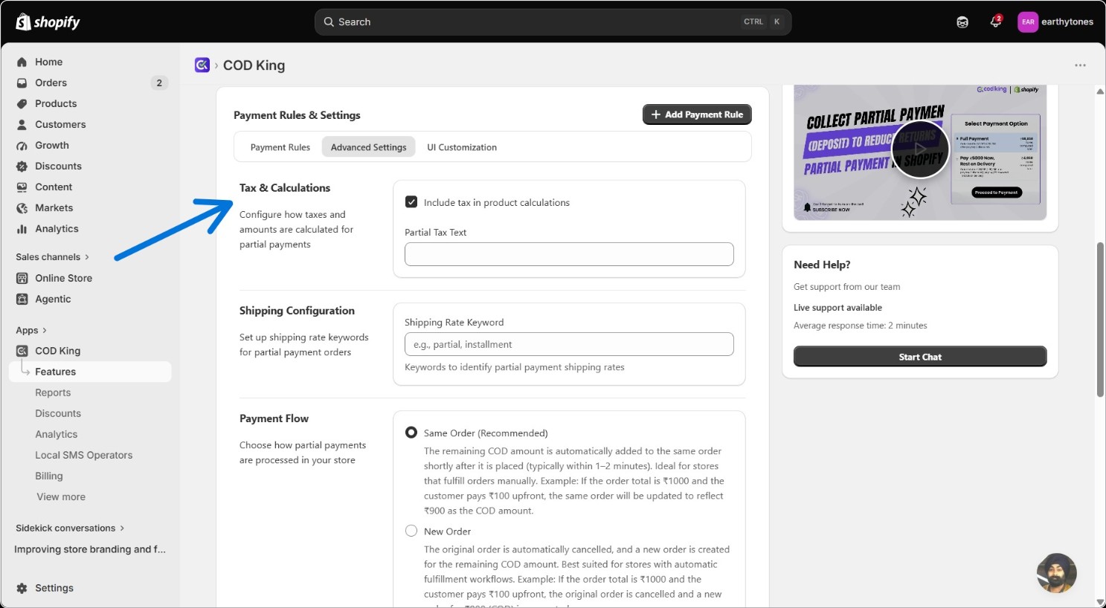Click the Online Store icon
1106x608 pixels.
(x=22, y=278)
